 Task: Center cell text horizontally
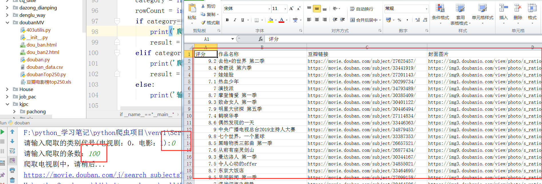point(317,20)
